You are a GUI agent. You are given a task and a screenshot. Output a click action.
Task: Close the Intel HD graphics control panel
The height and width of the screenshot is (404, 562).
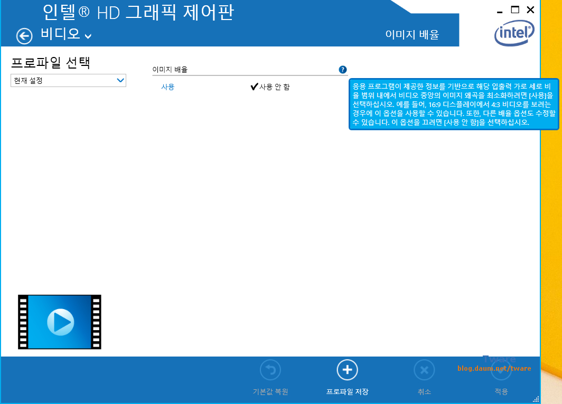[x=530, y=10]
